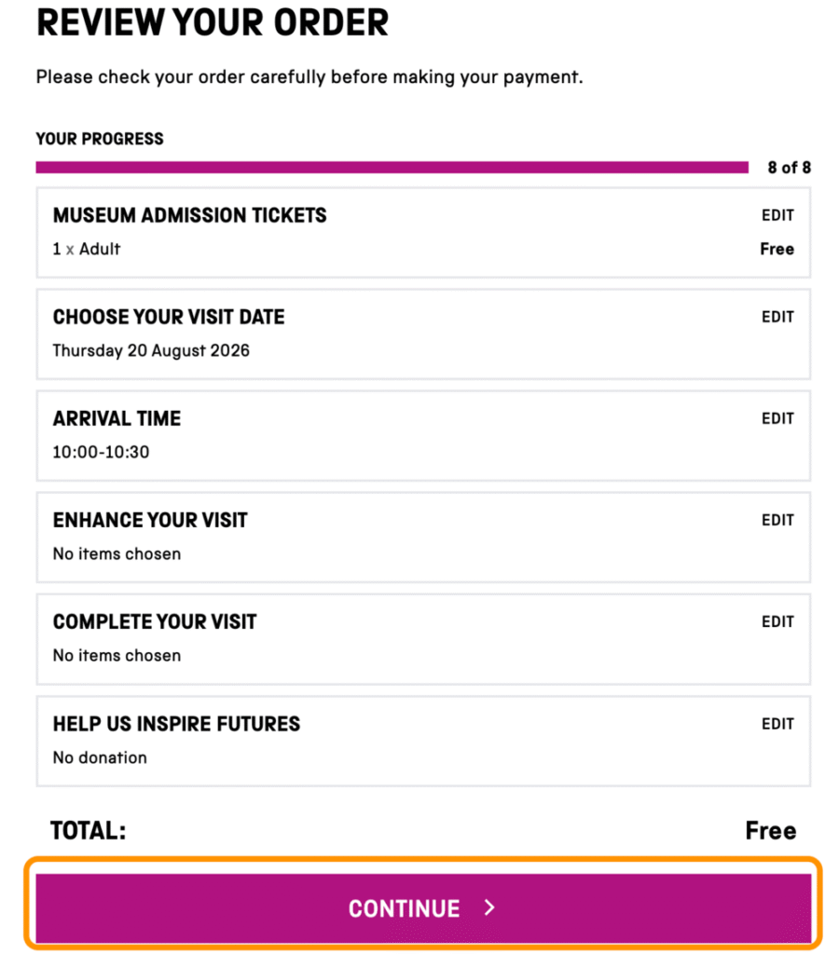Click the arrow chevron inside the Continue button

489,907
